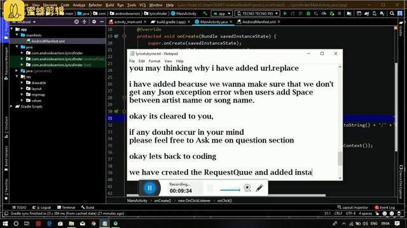
Task: Open Project panel settings gear
Action: tap(94, 22)
